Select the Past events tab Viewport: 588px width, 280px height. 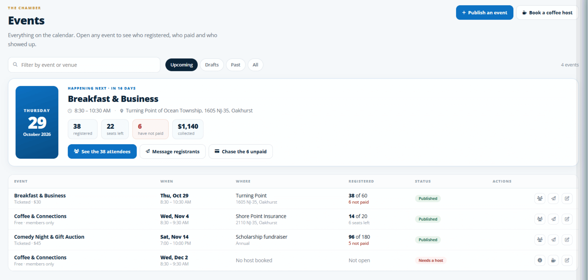click(236, 65)
